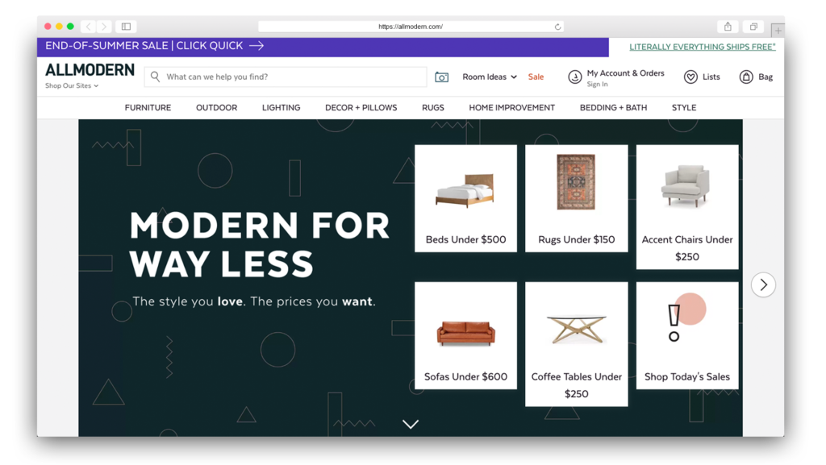Focus the product search field

coord(286,77)
